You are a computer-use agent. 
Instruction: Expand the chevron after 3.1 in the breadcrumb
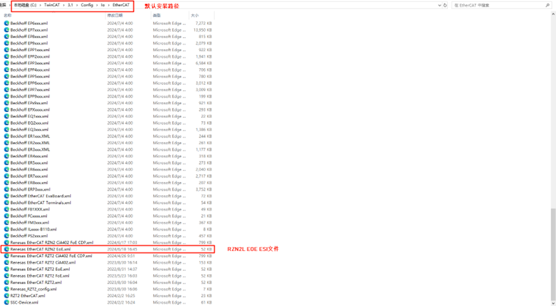[77, 5]
